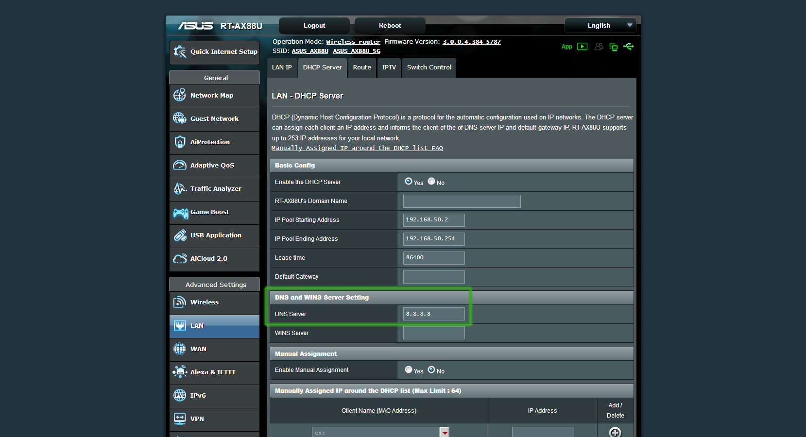Click the IPv6 globe icon

(x=180, y=395)
